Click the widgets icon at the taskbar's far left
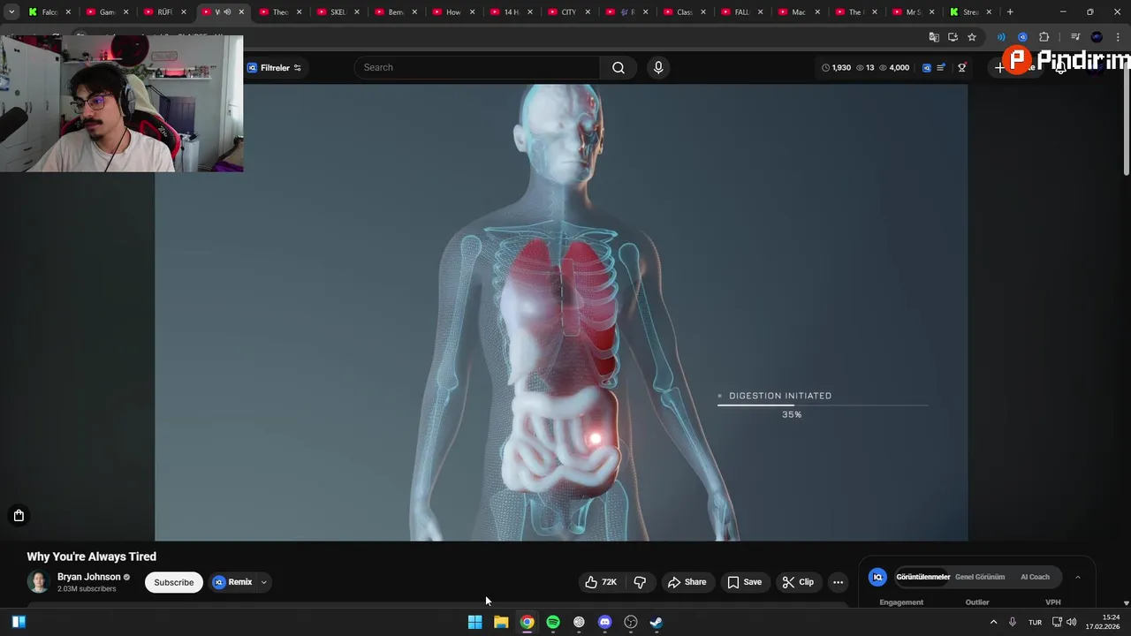1131x636 pixels. point(19,622)
